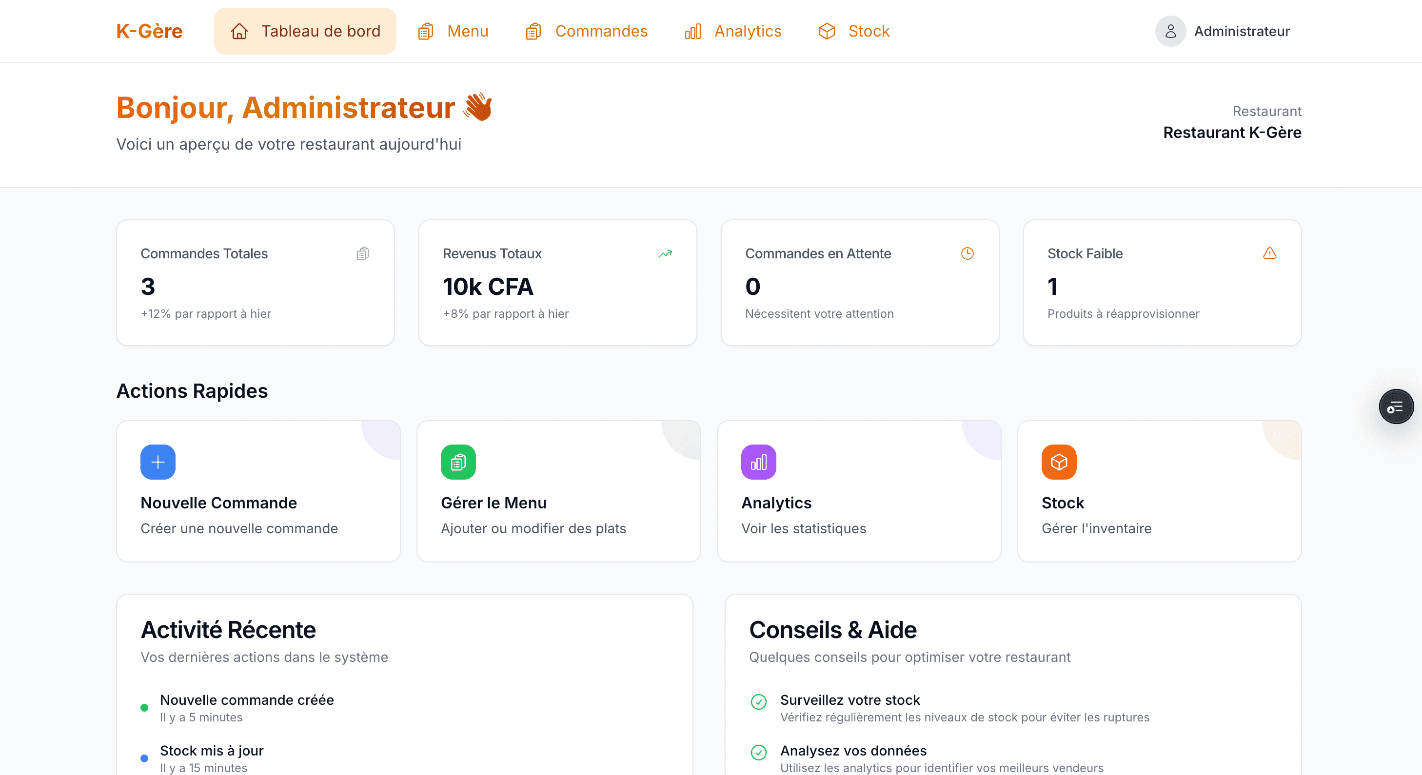
Task: Click the purple Analytics chart icon
Action: (758, 462)
